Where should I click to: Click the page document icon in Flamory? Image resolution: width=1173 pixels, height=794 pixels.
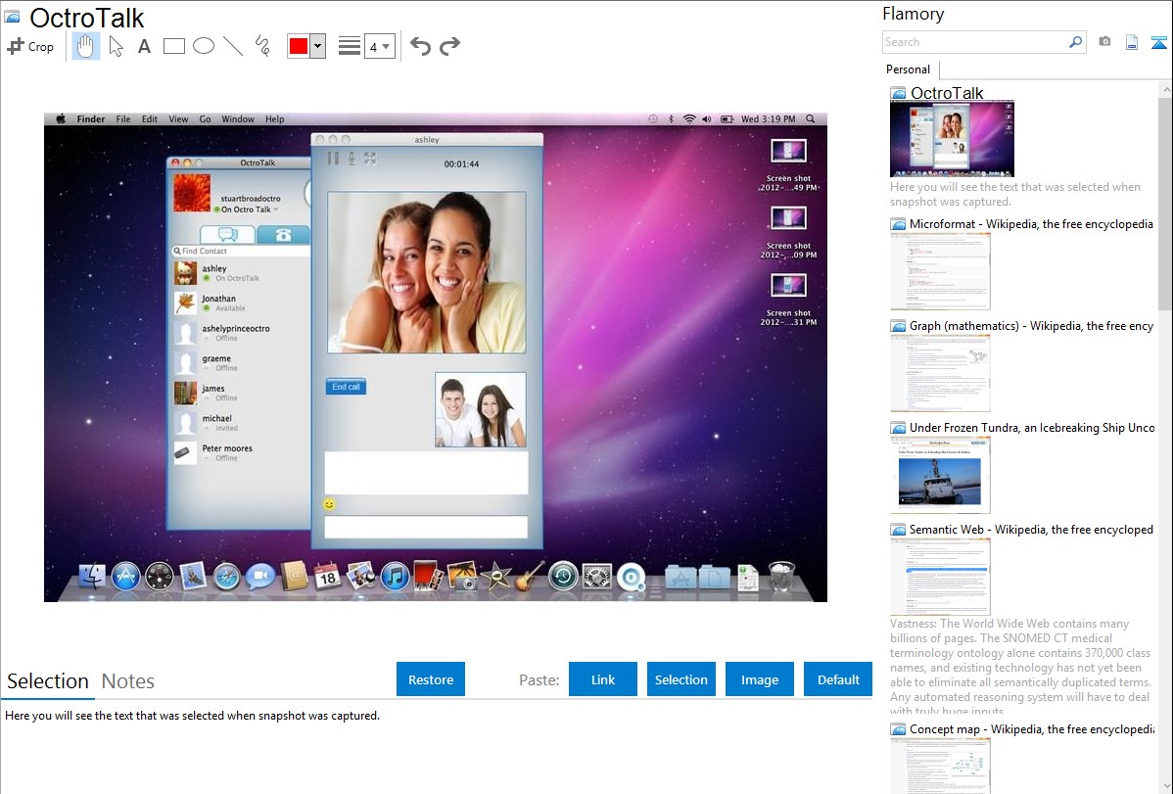coord(1132,42)
